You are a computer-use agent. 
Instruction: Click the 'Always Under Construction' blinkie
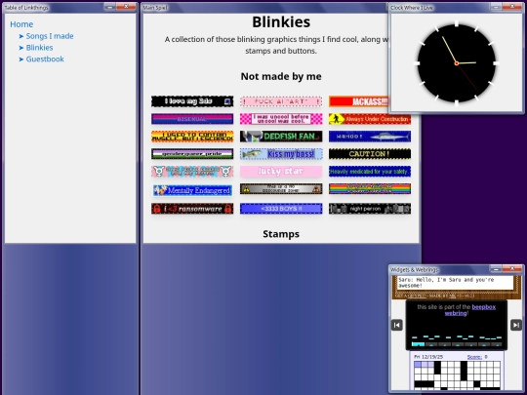tap(370, 119)
